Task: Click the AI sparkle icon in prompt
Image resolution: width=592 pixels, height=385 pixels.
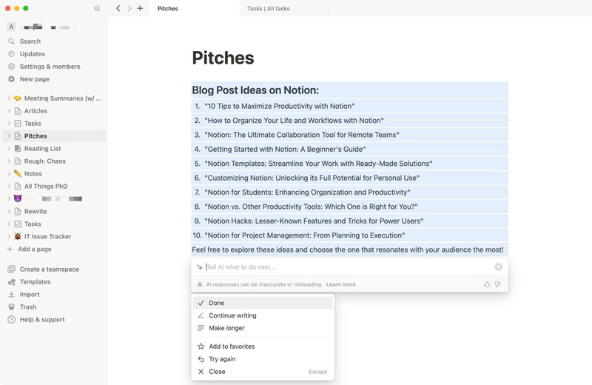Action: click(200, 267)
